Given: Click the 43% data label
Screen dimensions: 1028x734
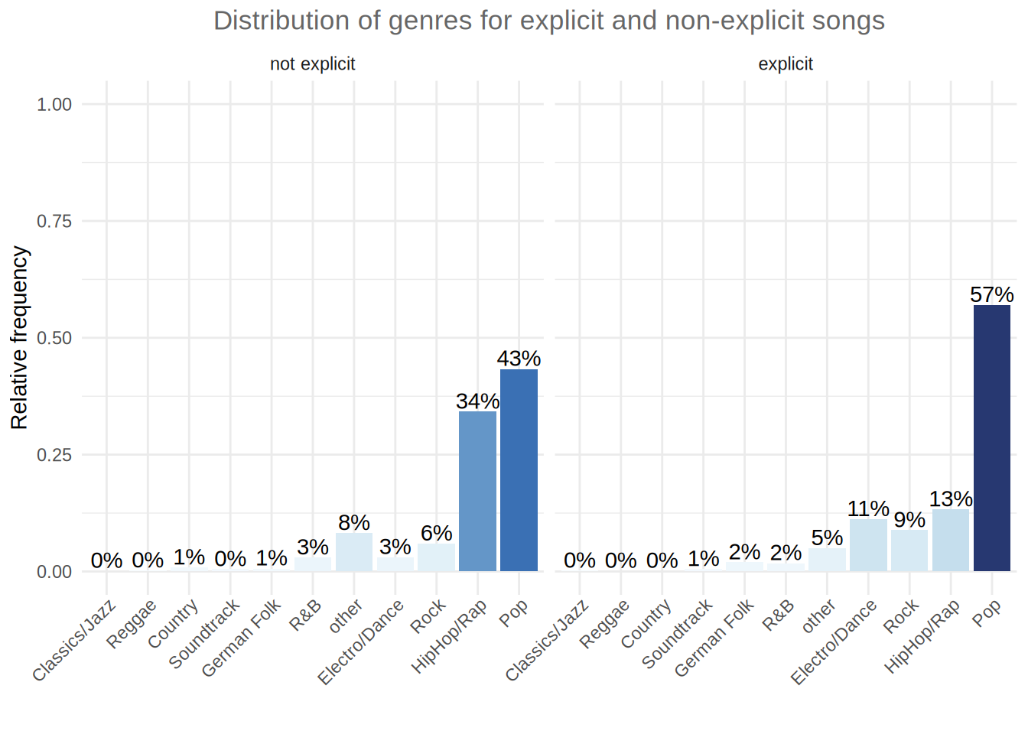Looking at the screenshot, I should (519, 359).
